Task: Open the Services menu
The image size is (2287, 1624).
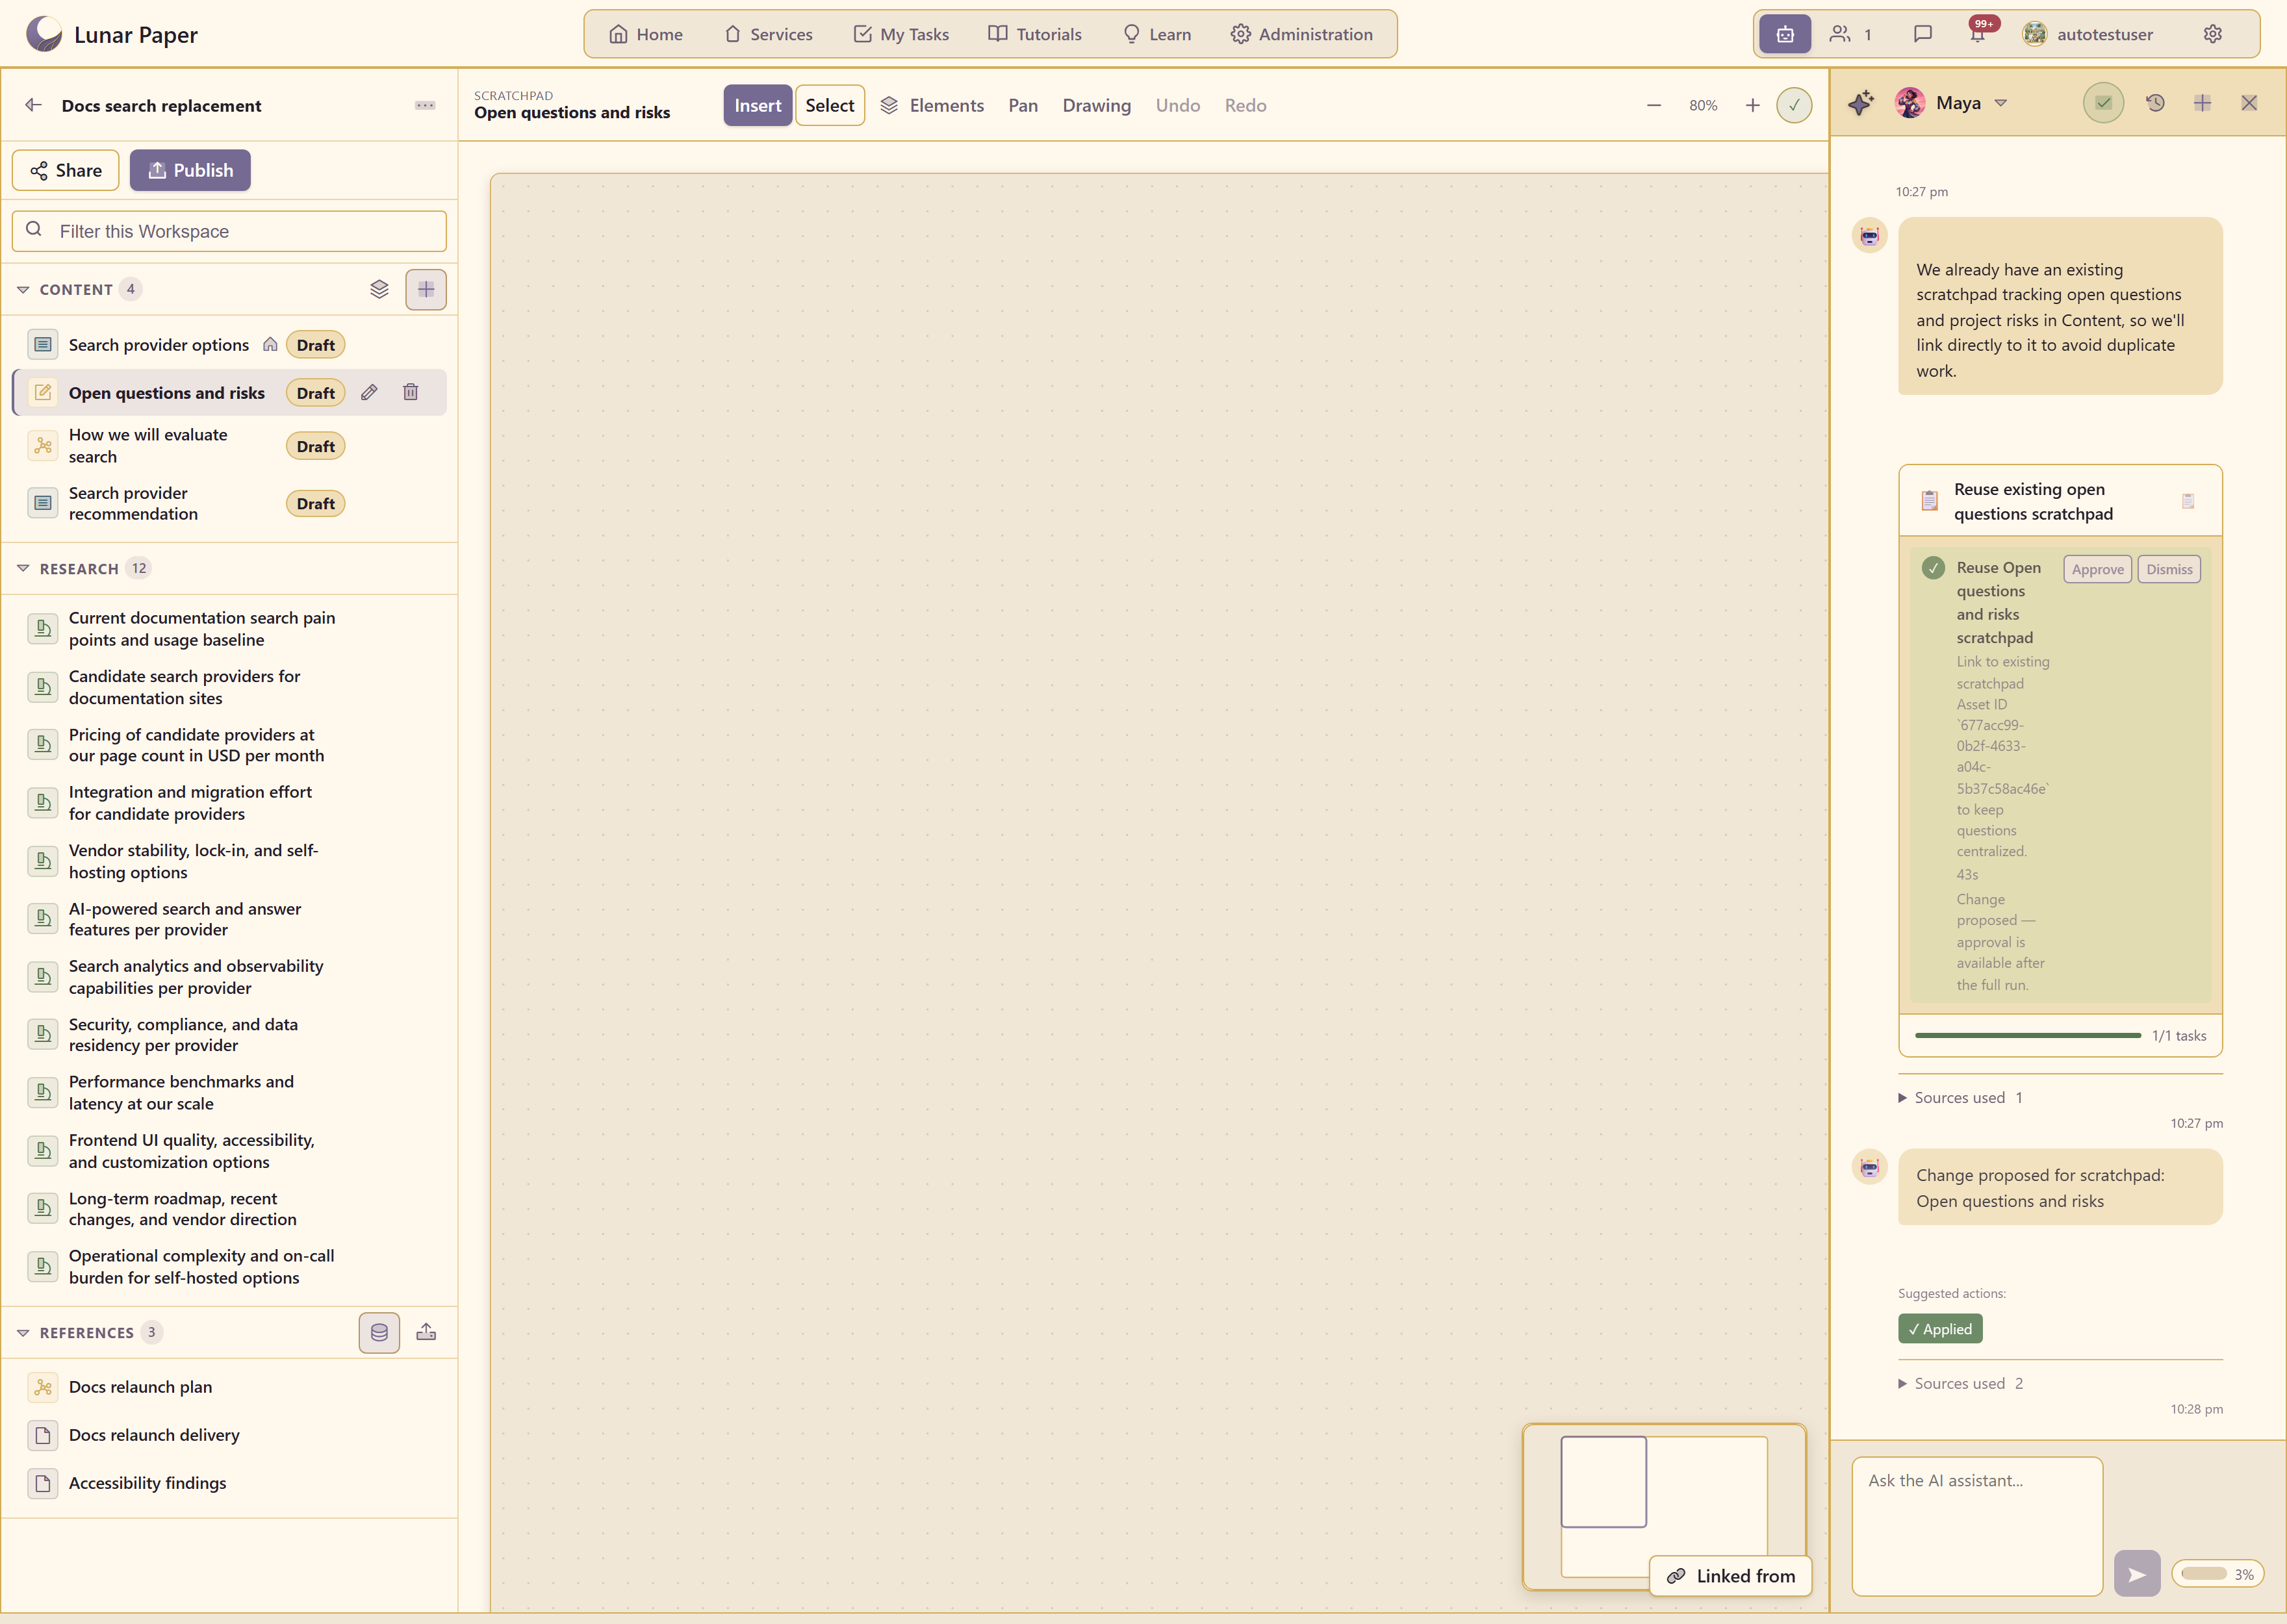Action: click(x=768, y=34)
